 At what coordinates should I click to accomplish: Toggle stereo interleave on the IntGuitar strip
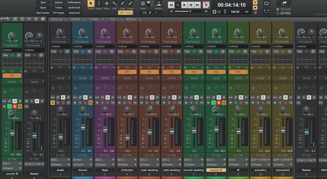tap(119, 98)
